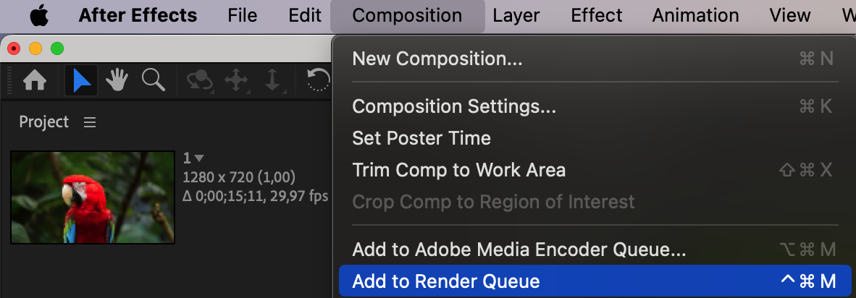Screen dimensions: 856x298
Task: Select the Dolly camera tool
Action: (272, 81)
